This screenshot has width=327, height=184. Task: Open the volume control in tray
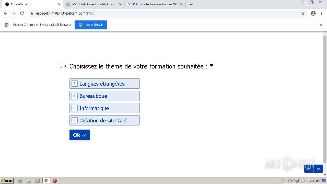tap(290, 181)
